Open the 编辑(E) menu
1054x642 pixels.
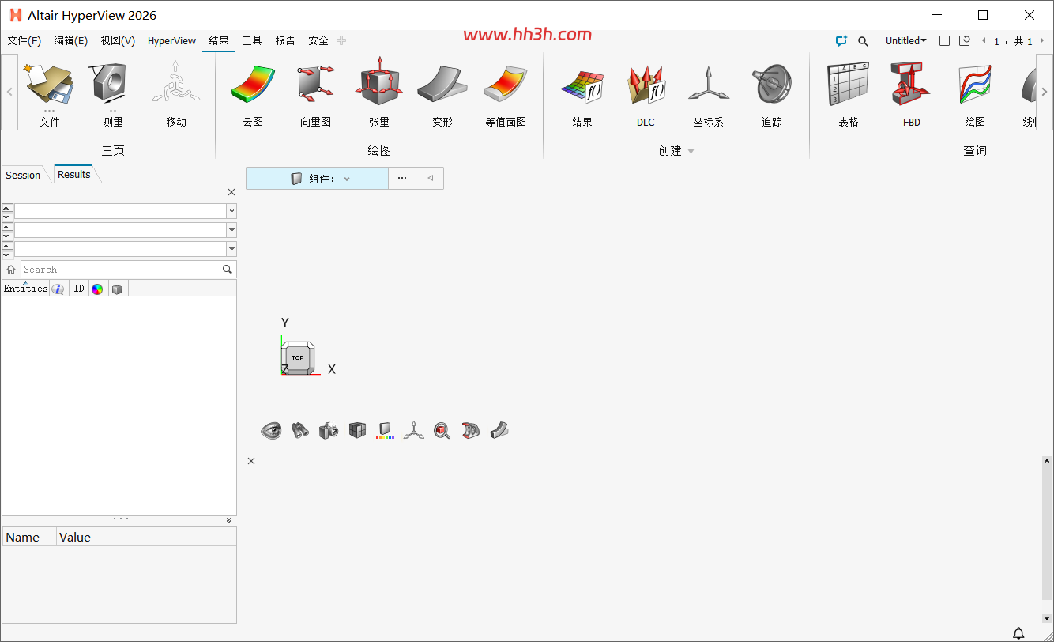click(x=71, y=41)
